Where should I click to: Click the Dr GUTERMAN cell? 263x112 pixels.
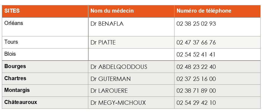[111, 79]
